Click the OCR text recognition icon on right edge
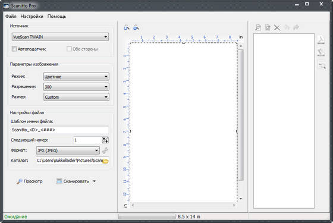This screenshot has width=333, height=223. tap(322, 65)
